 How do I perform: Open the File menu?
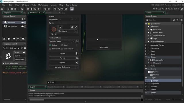click(4, 5)
